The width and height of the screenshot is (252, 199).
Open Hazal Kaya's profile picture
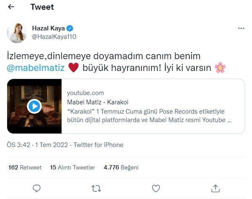point(17,33)
